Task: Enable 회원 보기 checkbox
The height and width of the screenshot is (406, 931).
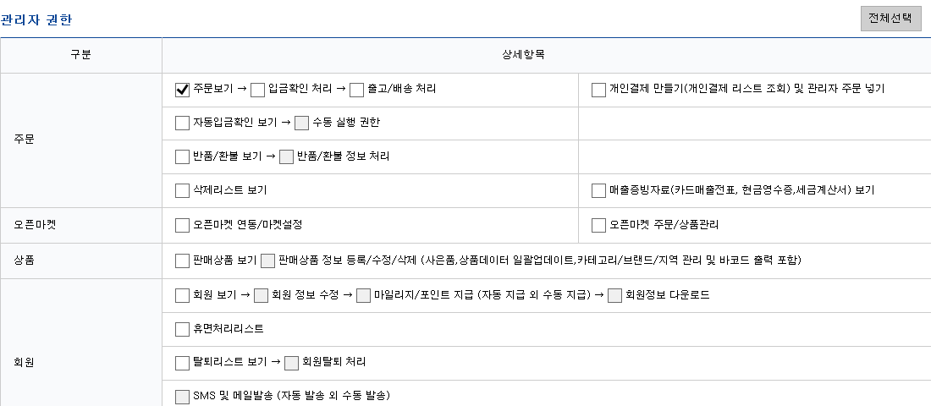Action: [182, 296]
